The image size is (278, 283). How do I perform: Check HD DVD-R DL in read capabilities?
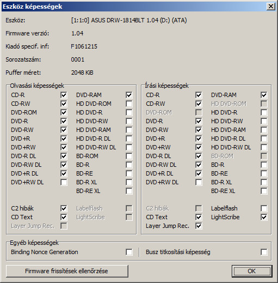(x=129, y=139)
